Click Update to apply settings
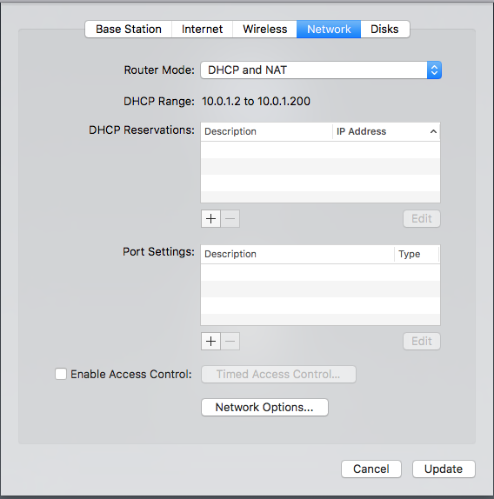 (444, 469)
